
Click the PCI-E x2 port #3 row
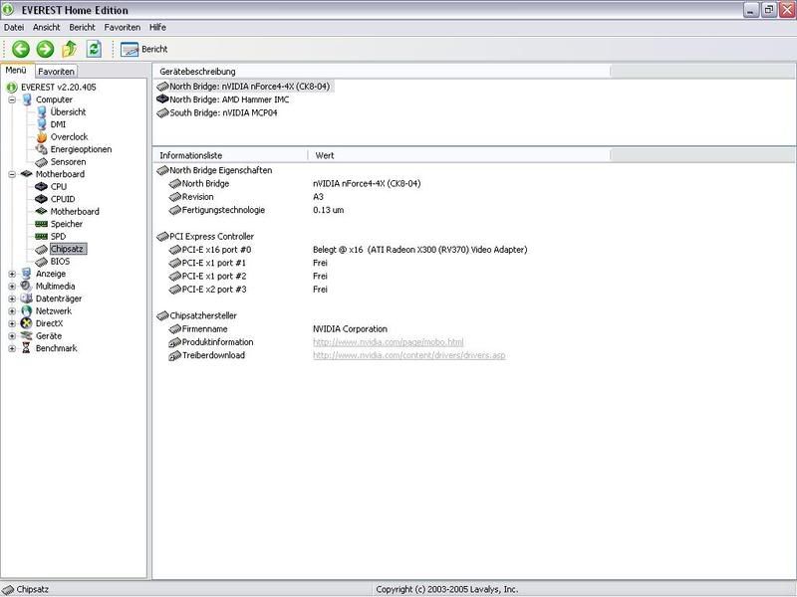248,290
